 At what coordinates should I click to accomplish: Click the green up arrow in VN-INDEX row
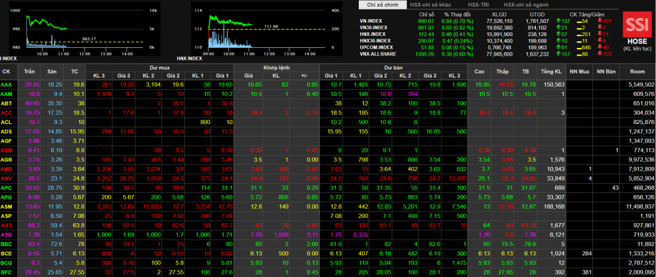tap(557, 21)
